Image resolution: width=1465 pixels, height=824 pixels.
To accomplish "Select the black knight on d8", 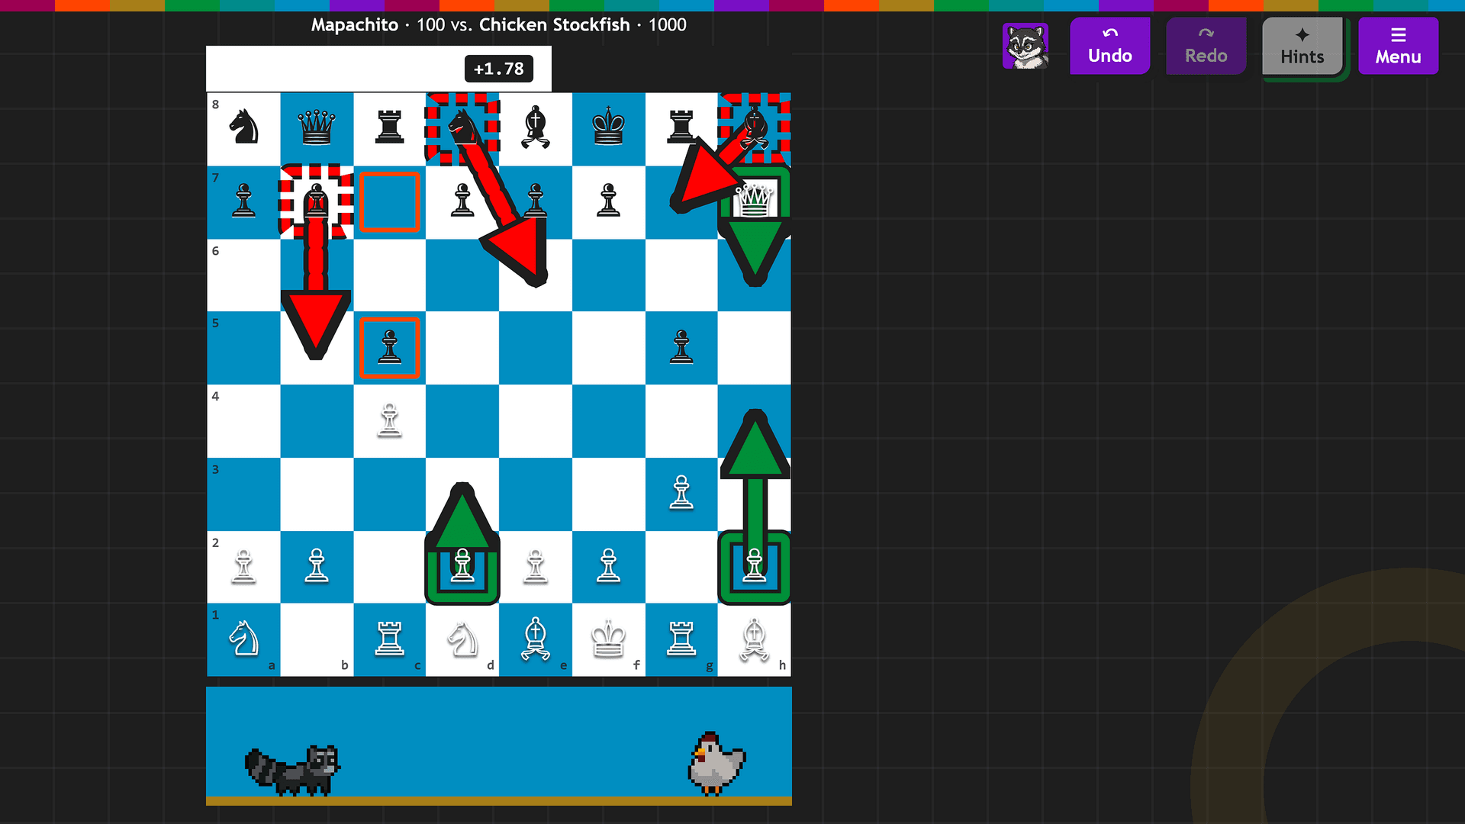I will point(462,127).
